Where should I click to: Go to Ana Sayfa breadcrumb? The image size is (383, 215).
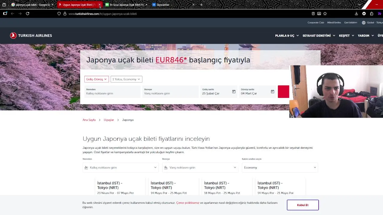(89, 120)
